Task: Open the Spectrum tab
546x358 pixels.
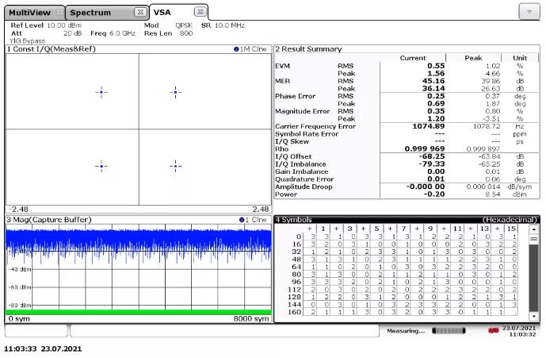Action: (107, 13)
